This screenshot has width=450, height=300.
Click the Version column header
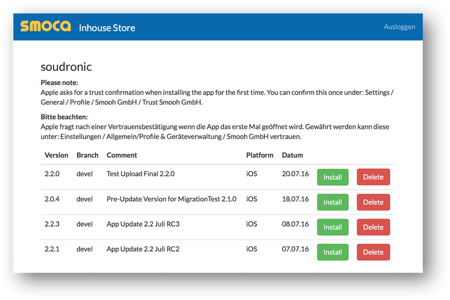[56, 155]
